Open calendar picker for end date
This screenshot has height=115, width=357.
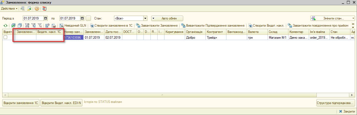[x=82, y=18]
